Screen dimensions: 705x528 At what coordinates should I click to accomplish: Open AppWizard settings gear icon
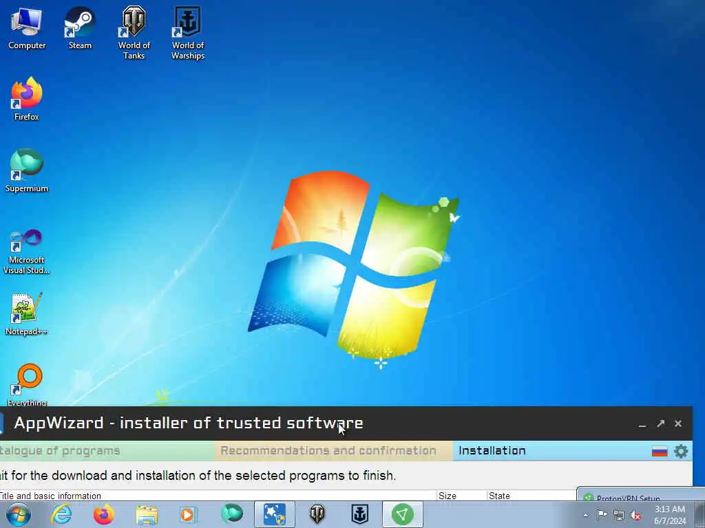pos(681,451)
